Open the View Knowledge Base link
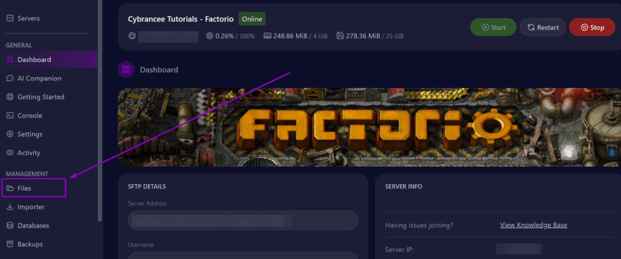621x259 pixels. point(534,225)
